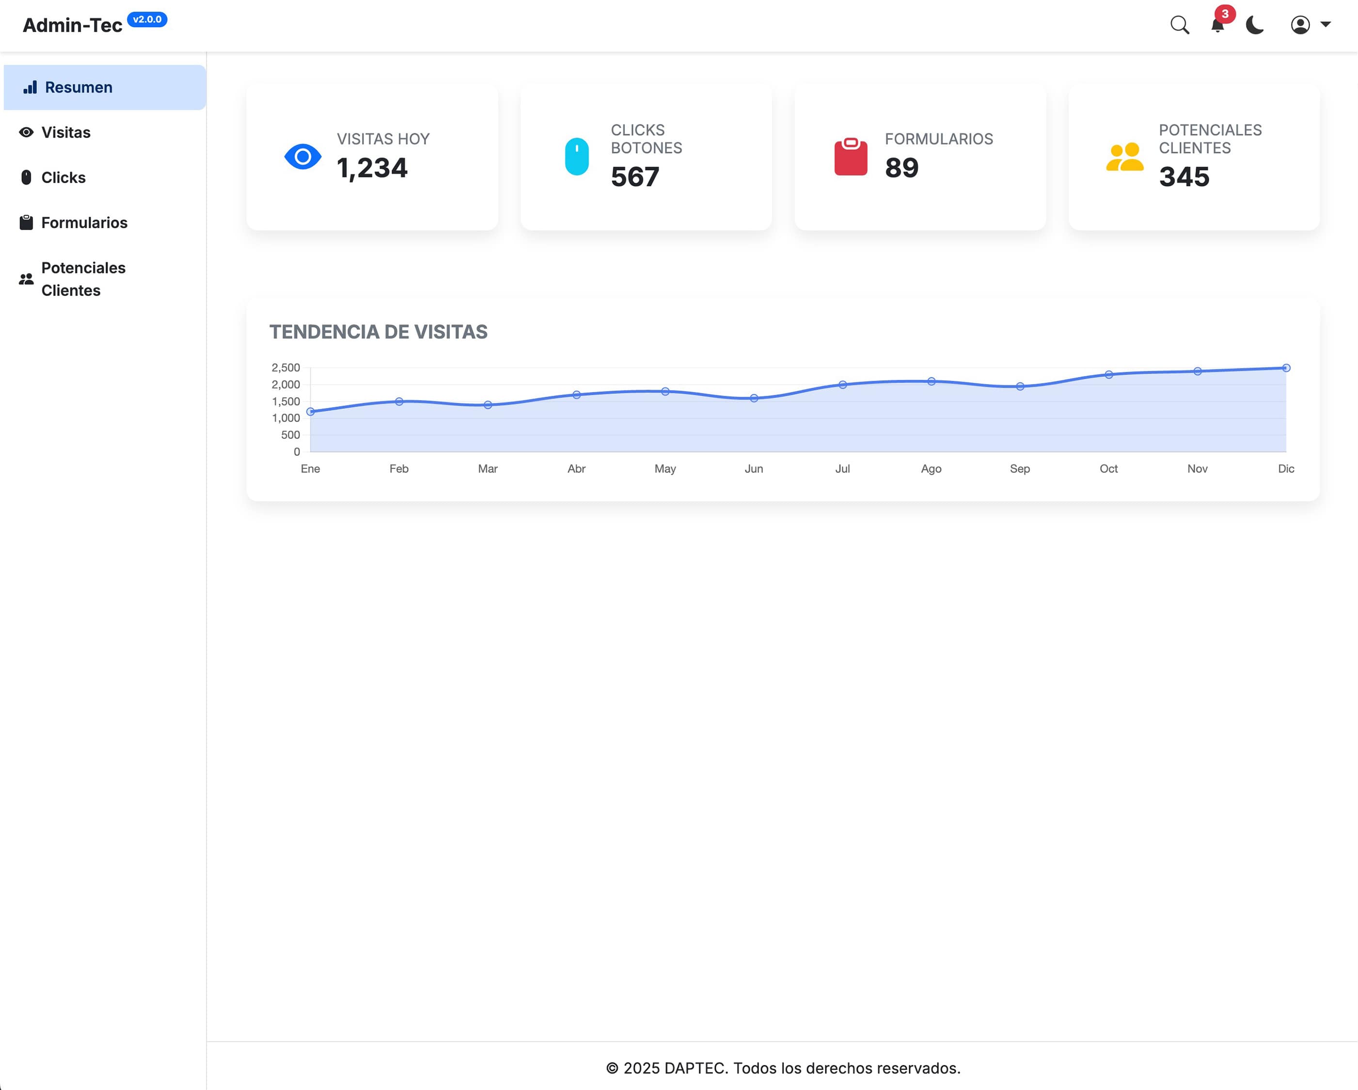Click the Visitas Hoy 1,234 card
This screenshot has width=1358, height=1090.
[372, 157]
